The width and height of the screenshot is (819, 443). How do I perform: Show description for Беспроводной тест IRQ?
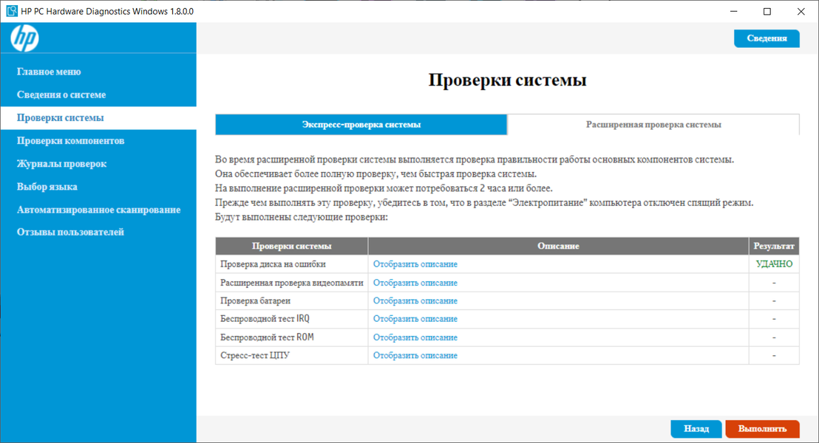tap(415, 319)
